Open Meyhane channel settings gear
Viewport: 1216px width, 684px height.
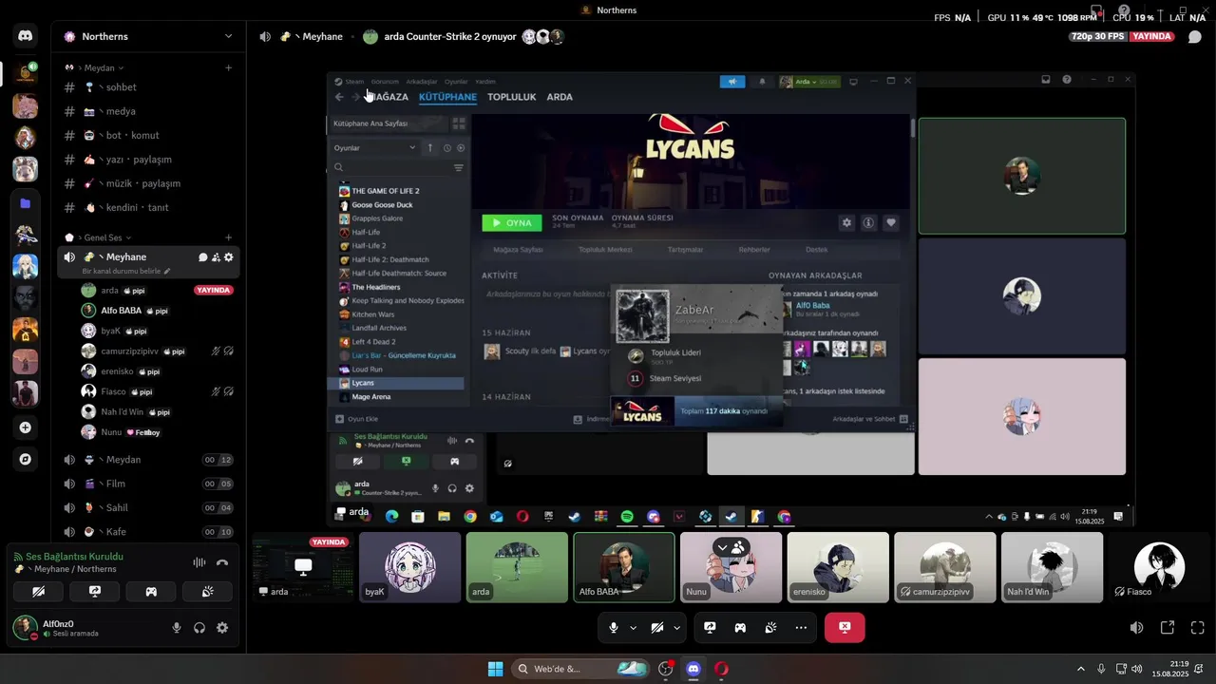tap(228, 257)
